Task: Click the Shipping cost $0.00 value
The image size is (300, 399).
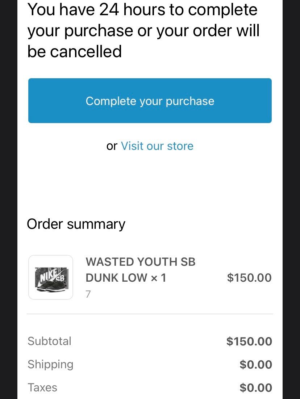Action: (x=256, y=365)
